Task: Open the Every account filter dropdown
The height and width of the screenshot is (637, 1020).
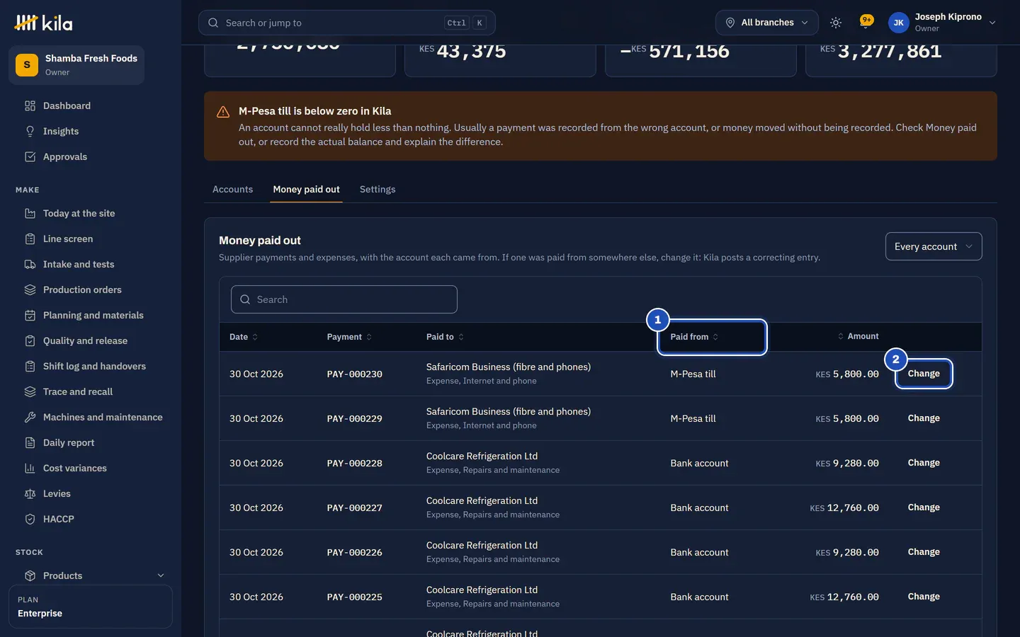Action: (934, 246)
